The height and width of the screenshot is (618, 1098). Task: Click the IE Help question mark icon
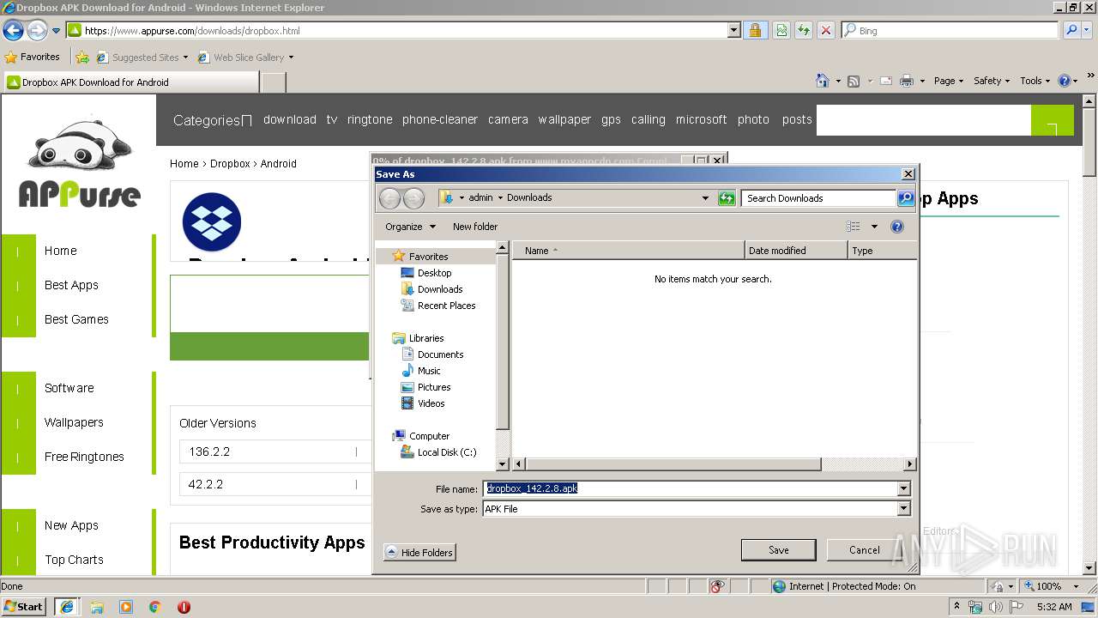click(1065, 81)
